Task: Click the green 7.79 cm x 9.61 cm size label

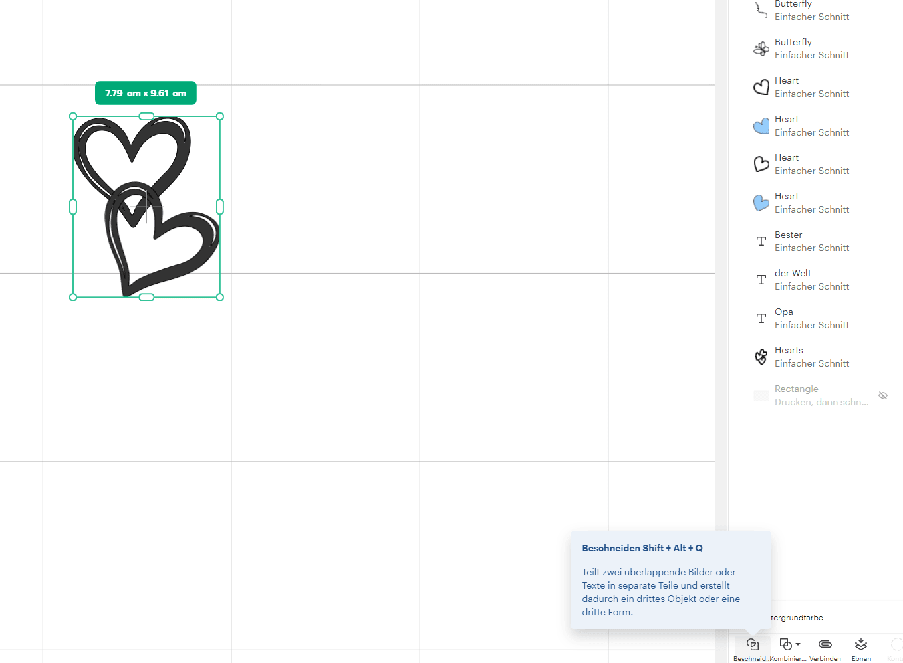Action: 146,93
